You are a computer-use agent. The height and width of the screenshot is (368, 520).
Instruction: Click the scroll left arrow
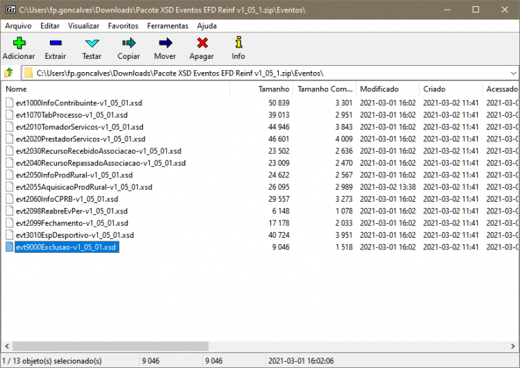coord(7,346)
